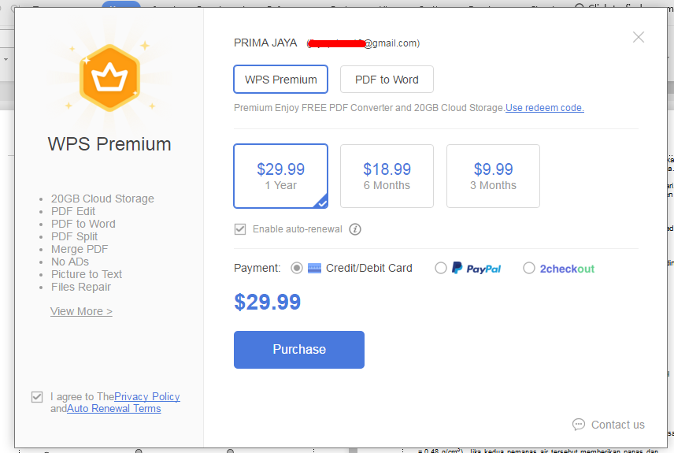674x453 pixels.
Task: Choose the $9.99 3 Months plan
Action: click(x=493, y=176)
